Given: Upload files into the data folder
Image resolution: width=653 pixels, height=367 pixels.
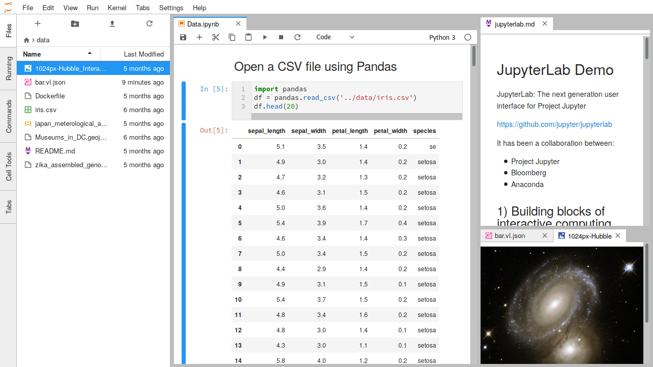Looking at the screenshot, I should click(111, 23).
